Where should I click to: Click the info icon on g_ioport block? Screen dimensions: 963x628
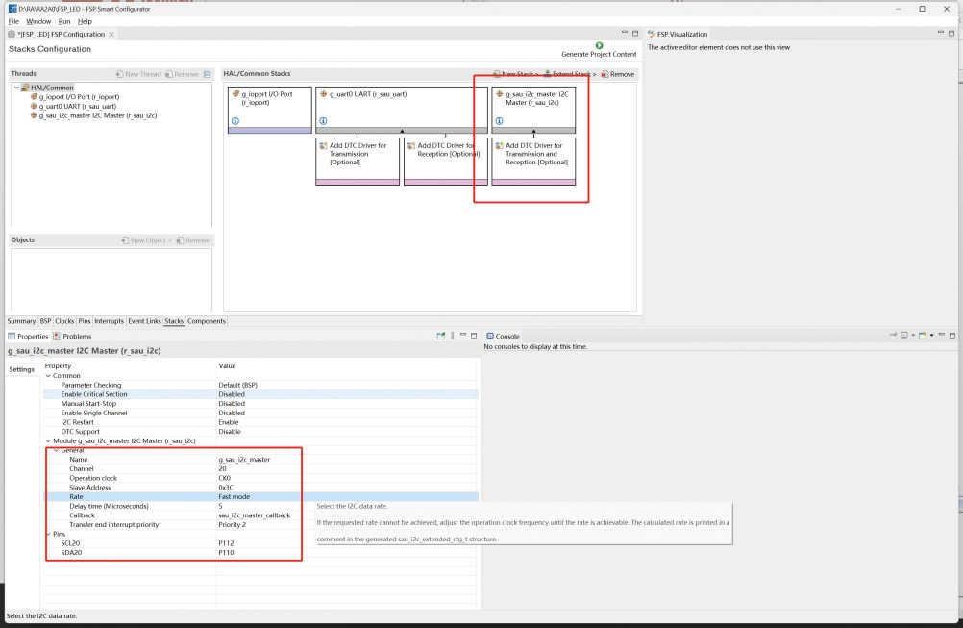pos(235,121)
